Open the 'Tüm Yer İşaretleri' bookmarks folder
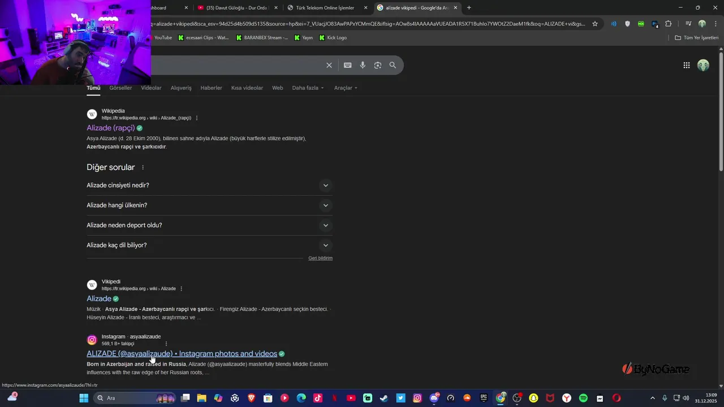The height and width of the screenshot is (407, 724). coord(696,38)
